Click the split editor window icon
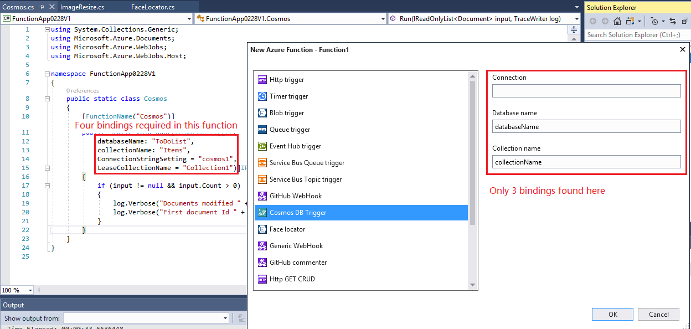Viewport: 691px width, 329px height. 574,29
